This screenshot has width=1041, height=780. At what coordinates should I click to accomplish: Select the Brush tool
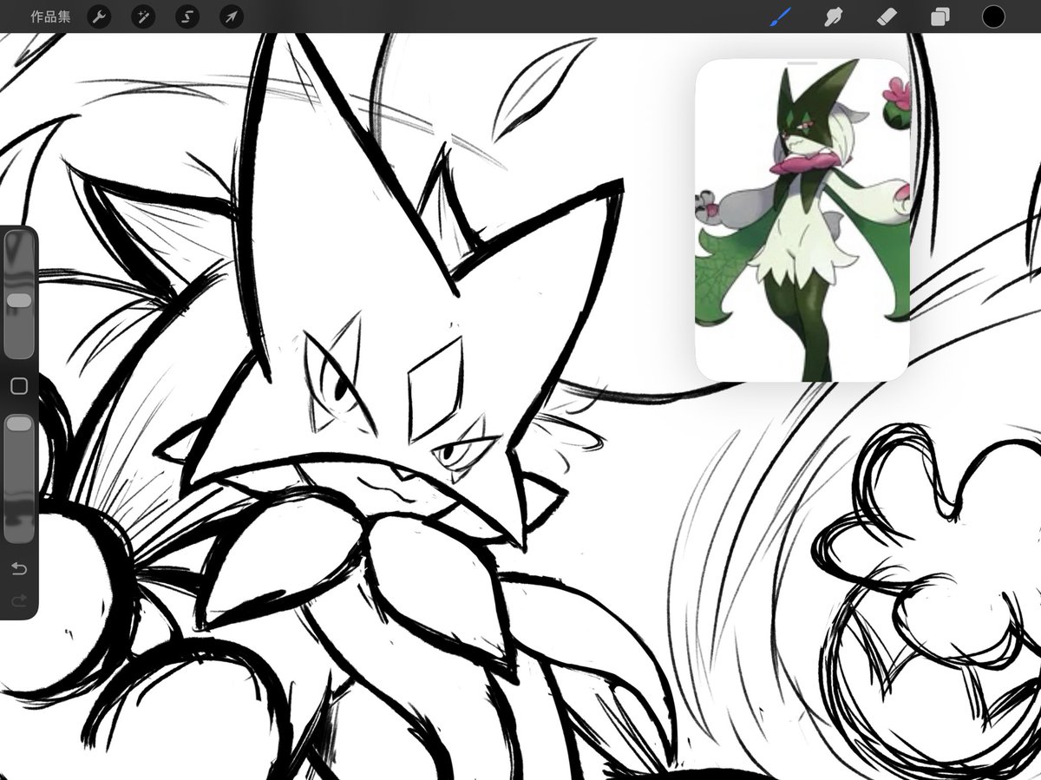(x=782, y=16)
